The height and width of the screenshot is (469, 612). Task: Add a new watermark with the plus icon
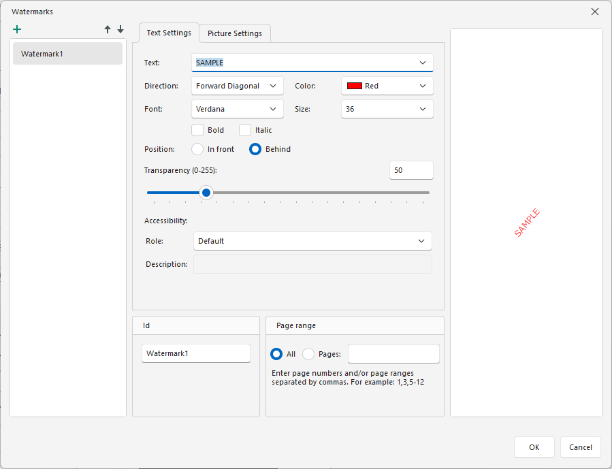pos(17,29)
